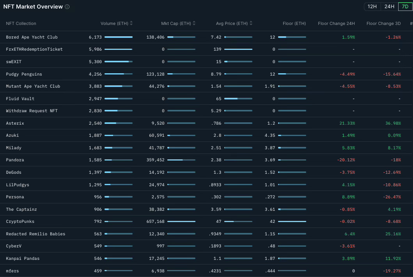Select the DeGods collection name
Viewport: 413px width, 277px height.
point(13,172)
